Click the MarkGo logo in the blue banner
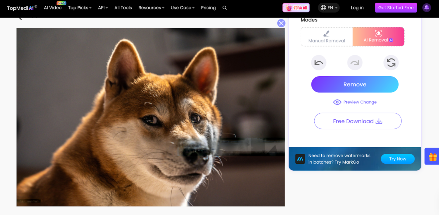Viewport: 439px width, 215px height. tap(300, 159)
